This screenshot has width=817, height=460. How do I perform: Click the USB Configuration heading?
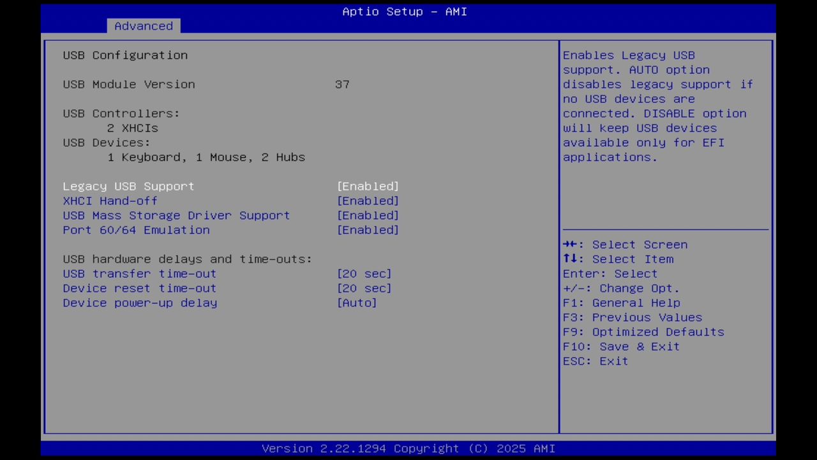[125, 55]
